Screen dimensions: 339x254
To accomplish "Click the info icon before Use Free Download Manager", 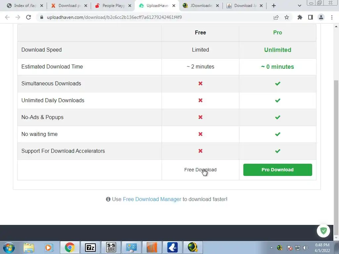I will [108, 199].
